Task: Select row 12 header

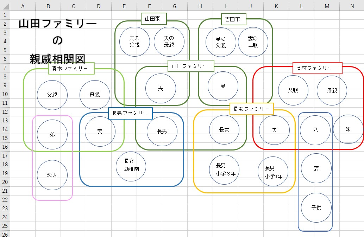Action: [x=5, y=111]
